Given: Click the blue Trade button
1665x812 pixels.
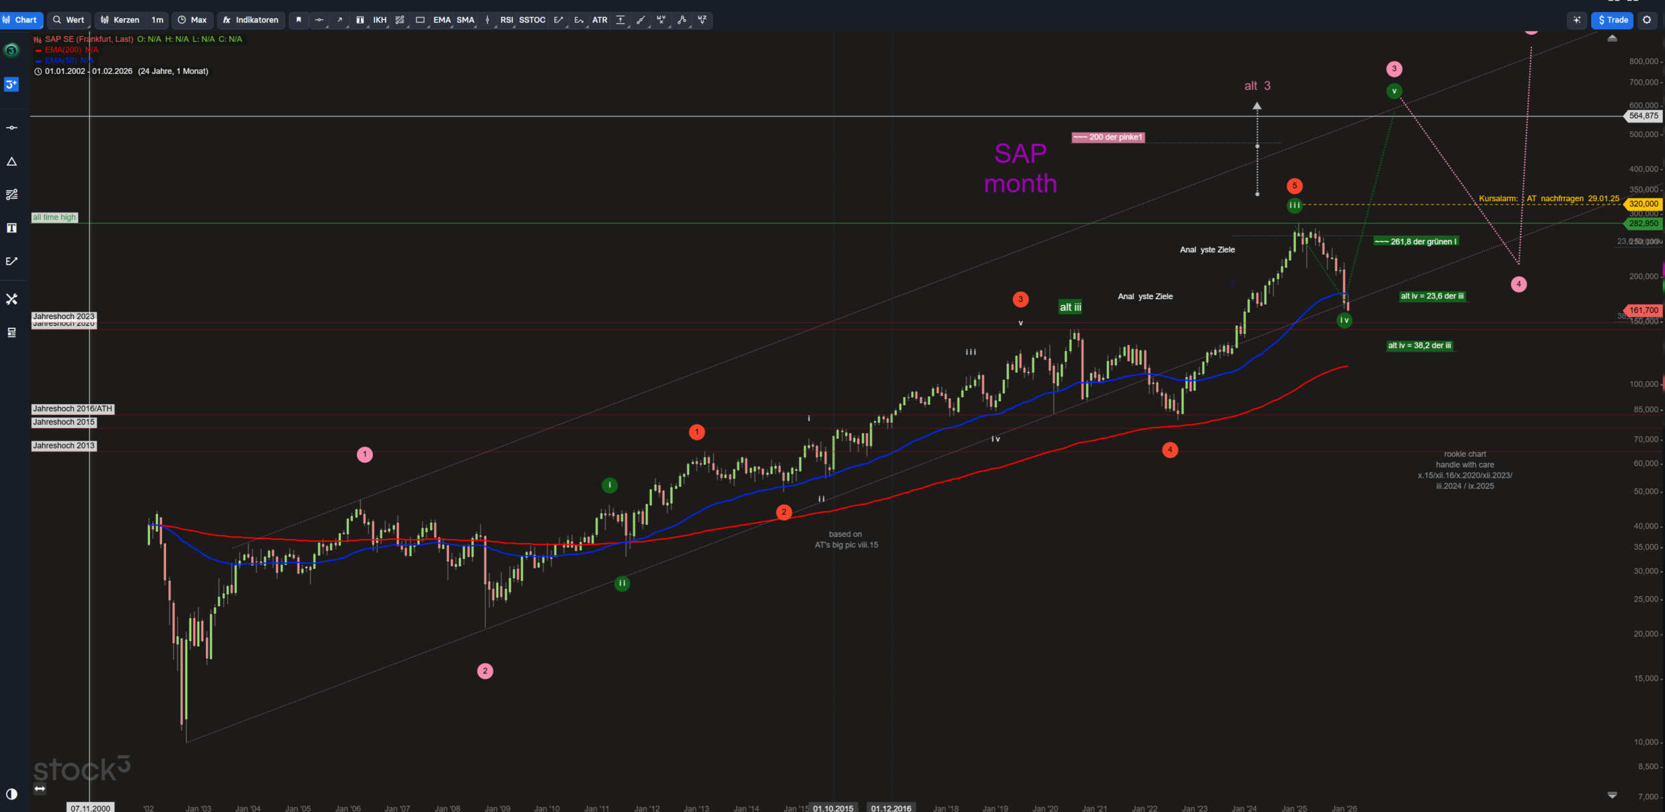Looking at the screenshot, I should click(1612, 20).
